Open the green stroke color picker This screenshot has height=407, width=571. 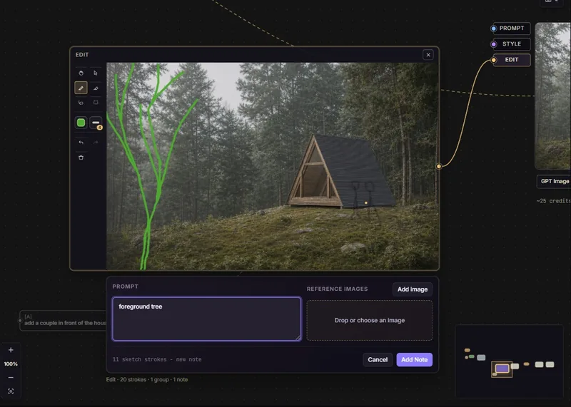point(81,123)
